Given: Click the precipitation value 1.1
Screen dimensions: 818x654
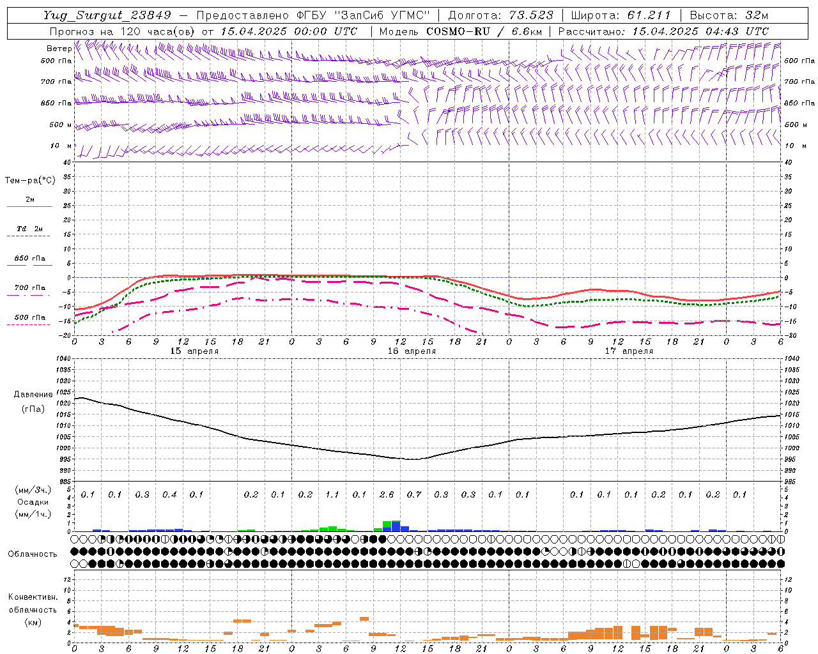Looking at the screenshot, I should pos(332,494).
